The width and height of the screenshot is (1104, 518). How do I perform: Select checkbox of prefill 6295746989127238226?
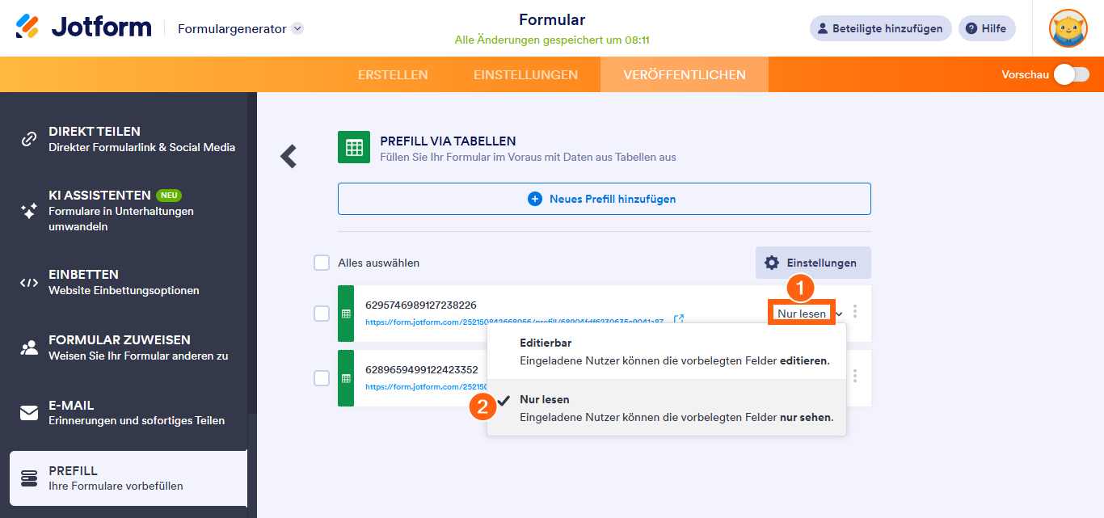pos(322,314)
